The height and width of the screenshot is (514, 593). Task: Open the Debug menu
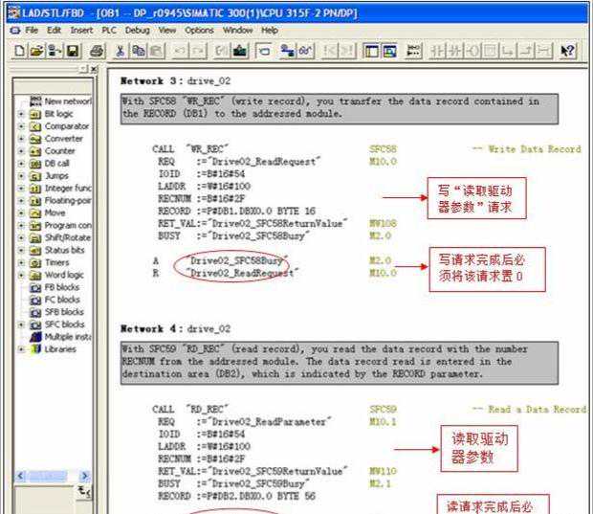click(136, 31)
